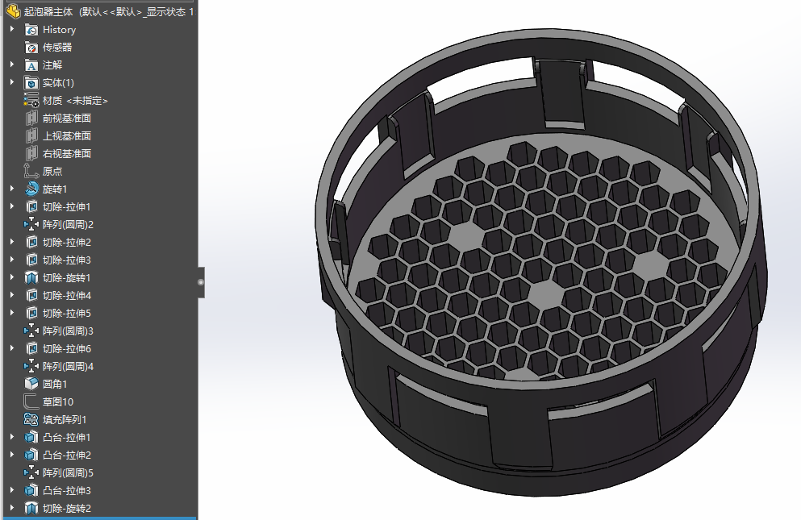This screenshot has width=801, height=520.
Task: Click the 凸台-拉伸1 boss-extrude icon
Action: coord(31,437)
